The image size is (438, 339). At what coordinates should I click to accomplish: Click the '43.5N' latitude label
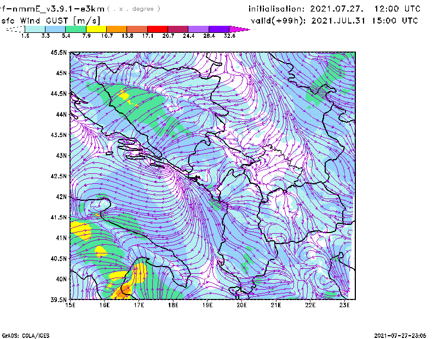tap(59, 135)
